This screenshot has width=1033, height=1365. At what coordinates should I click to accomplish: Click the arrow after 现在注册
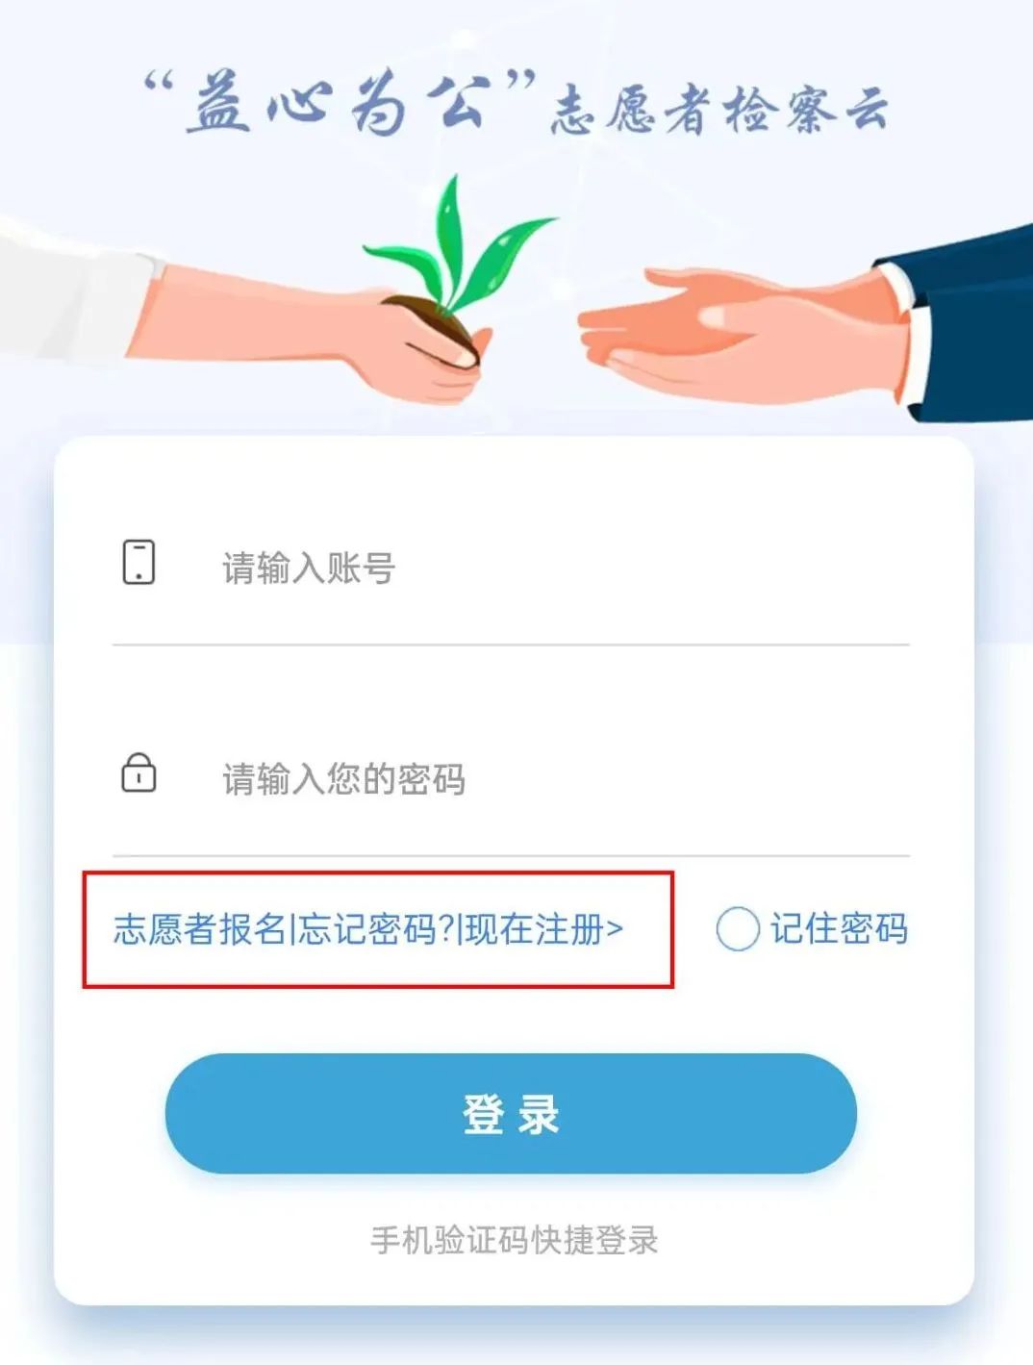[x=616, y=929]
